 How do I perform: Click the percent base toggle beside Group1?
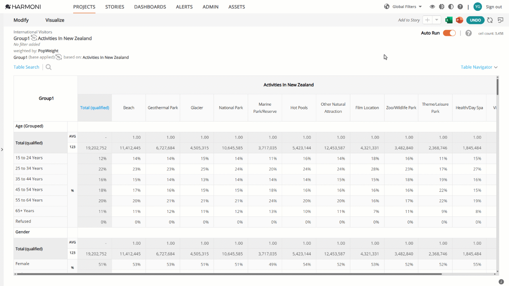(x=58, y=57)
